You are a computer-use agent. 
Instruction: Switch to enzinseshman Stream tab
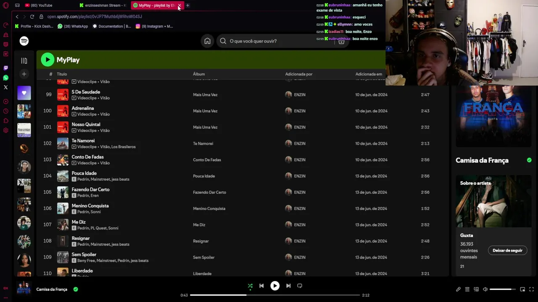coord(103,5)
